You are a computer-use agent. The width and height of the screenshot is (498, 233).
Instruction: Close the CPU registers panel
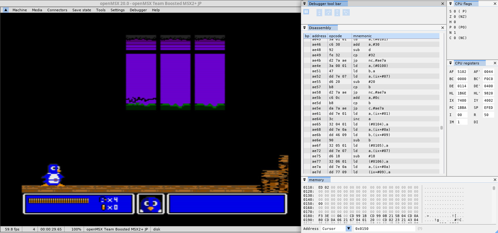[x=495, y=63]
